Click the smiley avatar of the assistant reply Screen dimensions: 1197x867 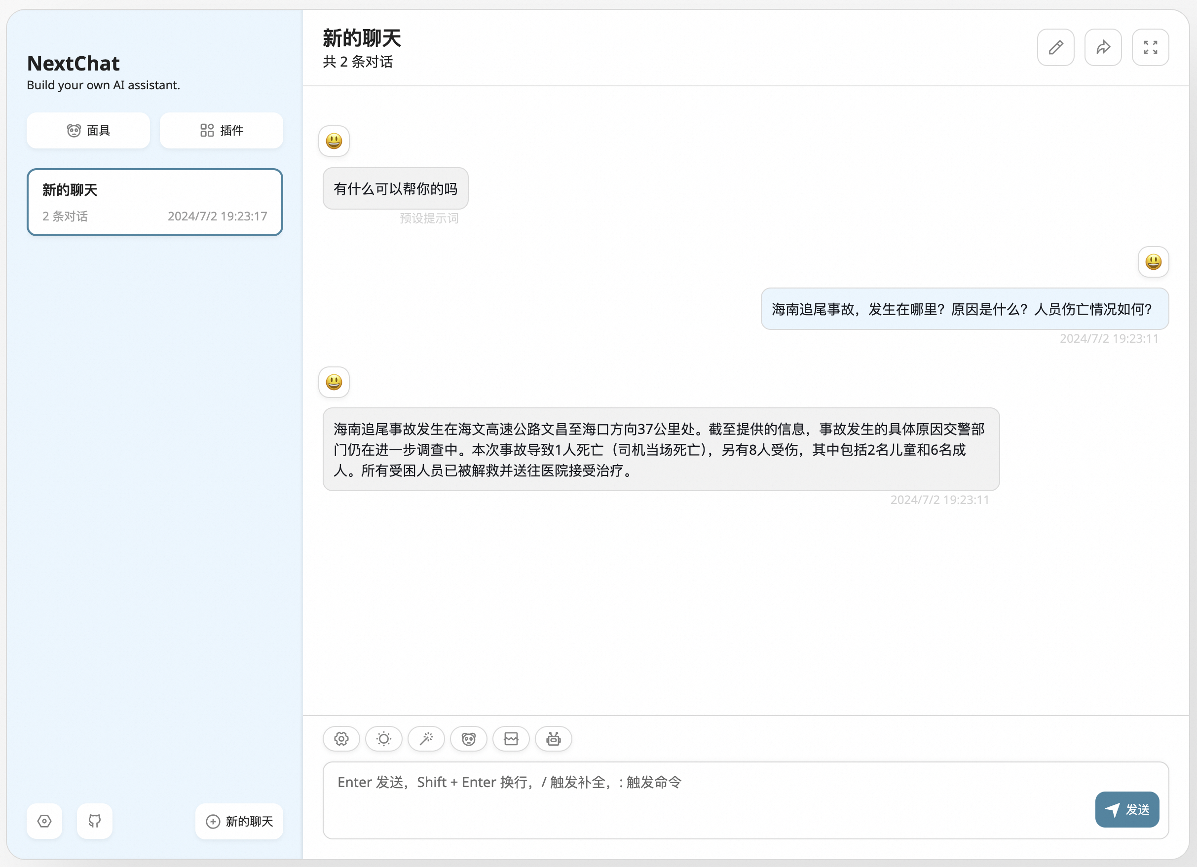(334, 382)
